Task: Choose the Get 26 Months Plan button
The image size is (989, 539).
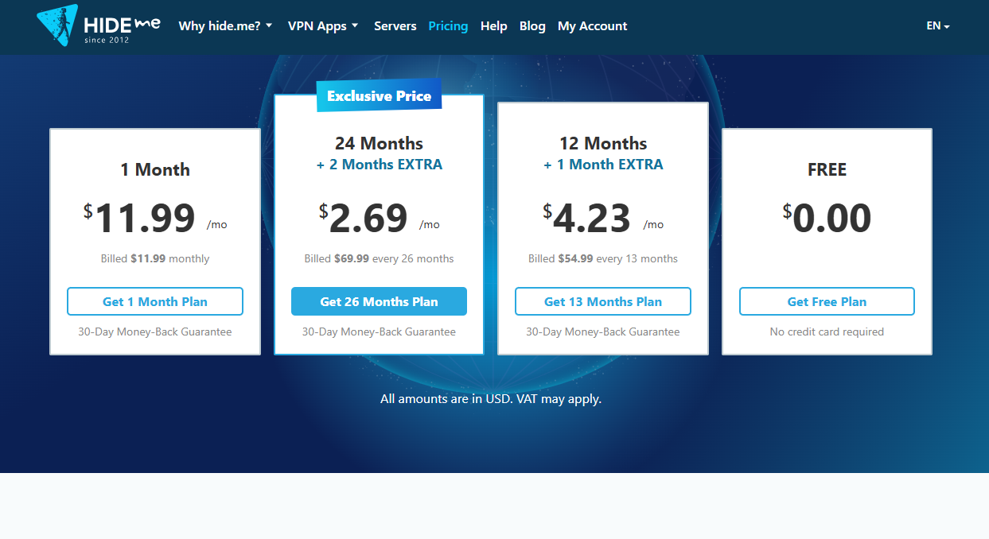Action: pyautogui.click(x=379, y=301)
